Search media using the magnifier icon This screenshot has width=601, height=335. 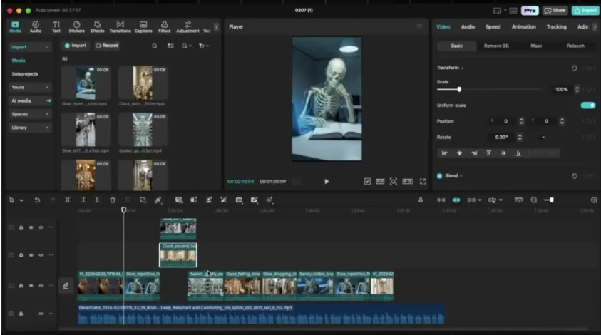point(155,46)
